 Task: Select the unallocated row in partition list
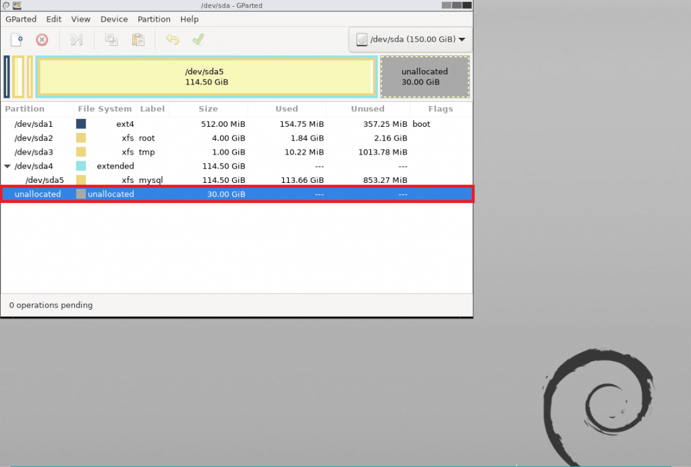click(237, 194)
